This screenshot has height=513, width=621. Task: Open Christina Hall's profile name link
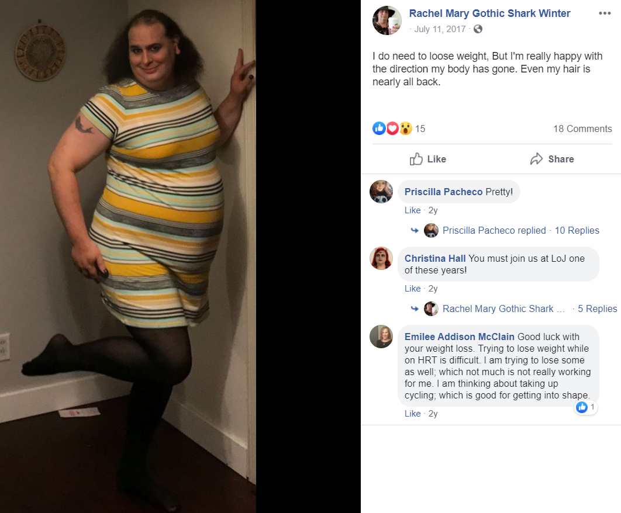[435, 258]
